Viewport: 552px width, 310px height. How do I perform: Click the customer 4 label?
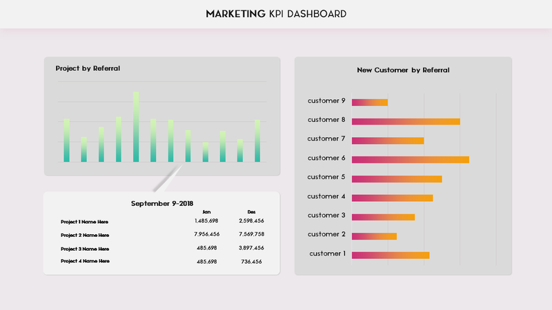point(326,196)
